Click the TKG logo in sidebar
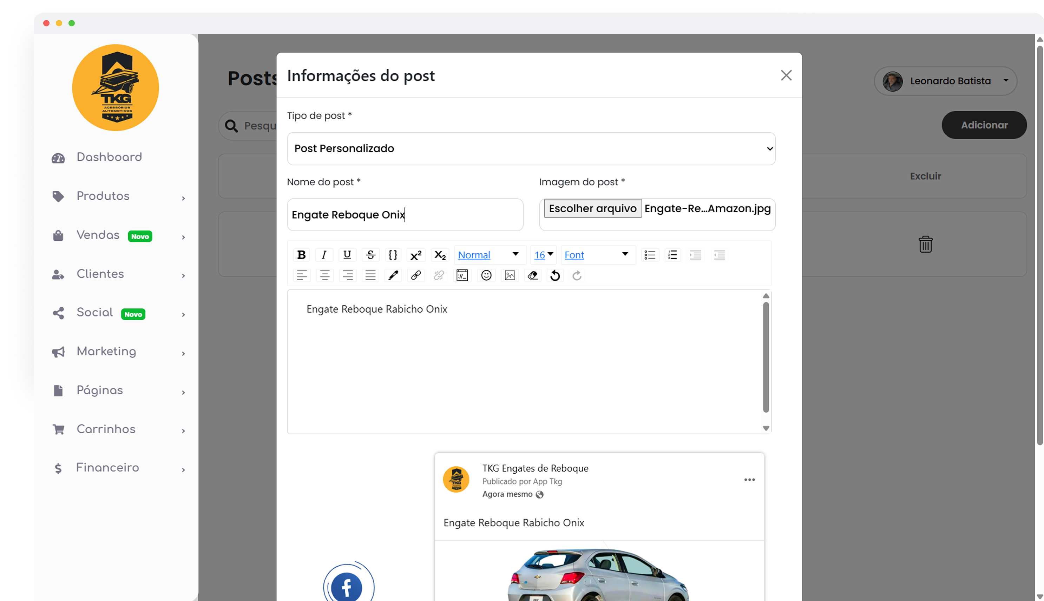 click(115, 87)
